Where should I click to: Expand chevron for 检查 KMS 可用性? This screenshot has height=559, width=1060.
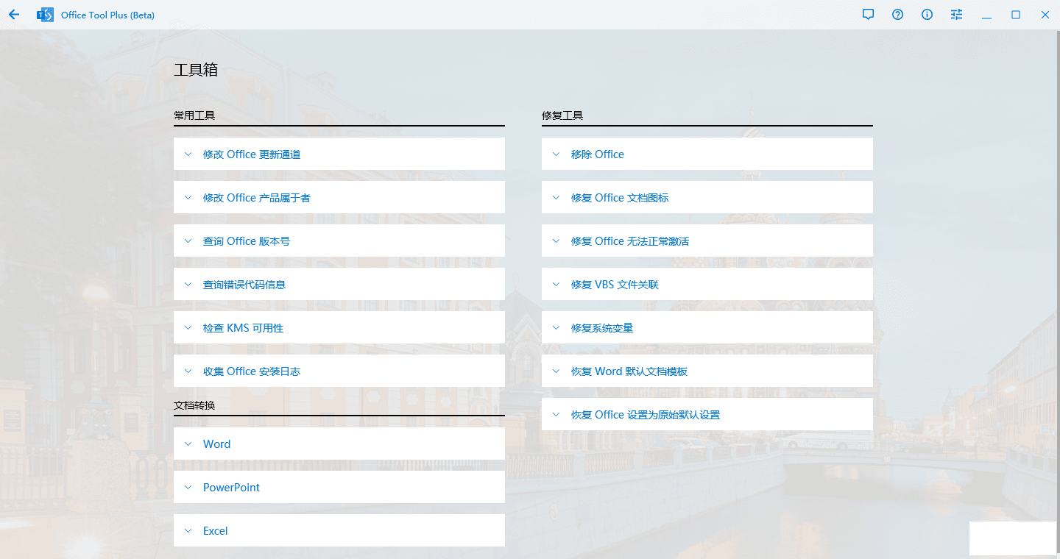tap(188, 328)
